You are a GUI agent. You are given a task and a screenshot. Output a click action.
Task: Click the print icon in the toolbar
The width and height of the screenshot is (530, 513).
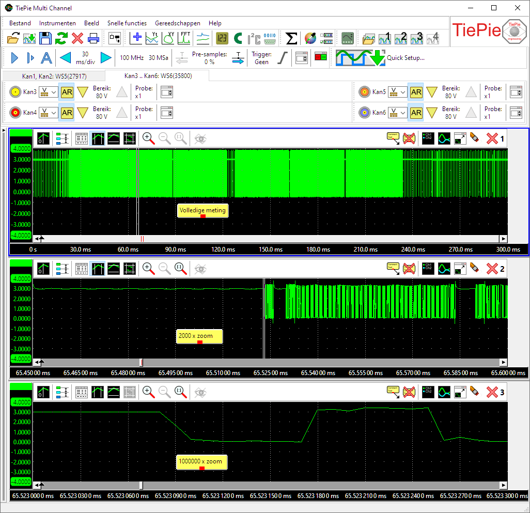(x=93, y=38)
